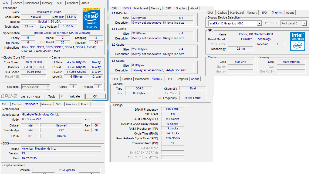Click the Bus Speed value 99.98 MHz
311x174 pixels.
coord(34,72)
